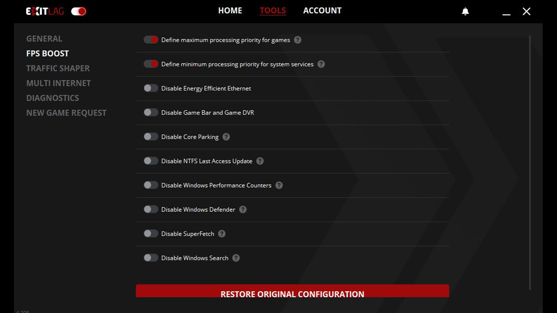Screen dimensions: 557x313
Task: Select TRAFFIC SHAPER in the sidebar
Action: [x=58, y=69]
